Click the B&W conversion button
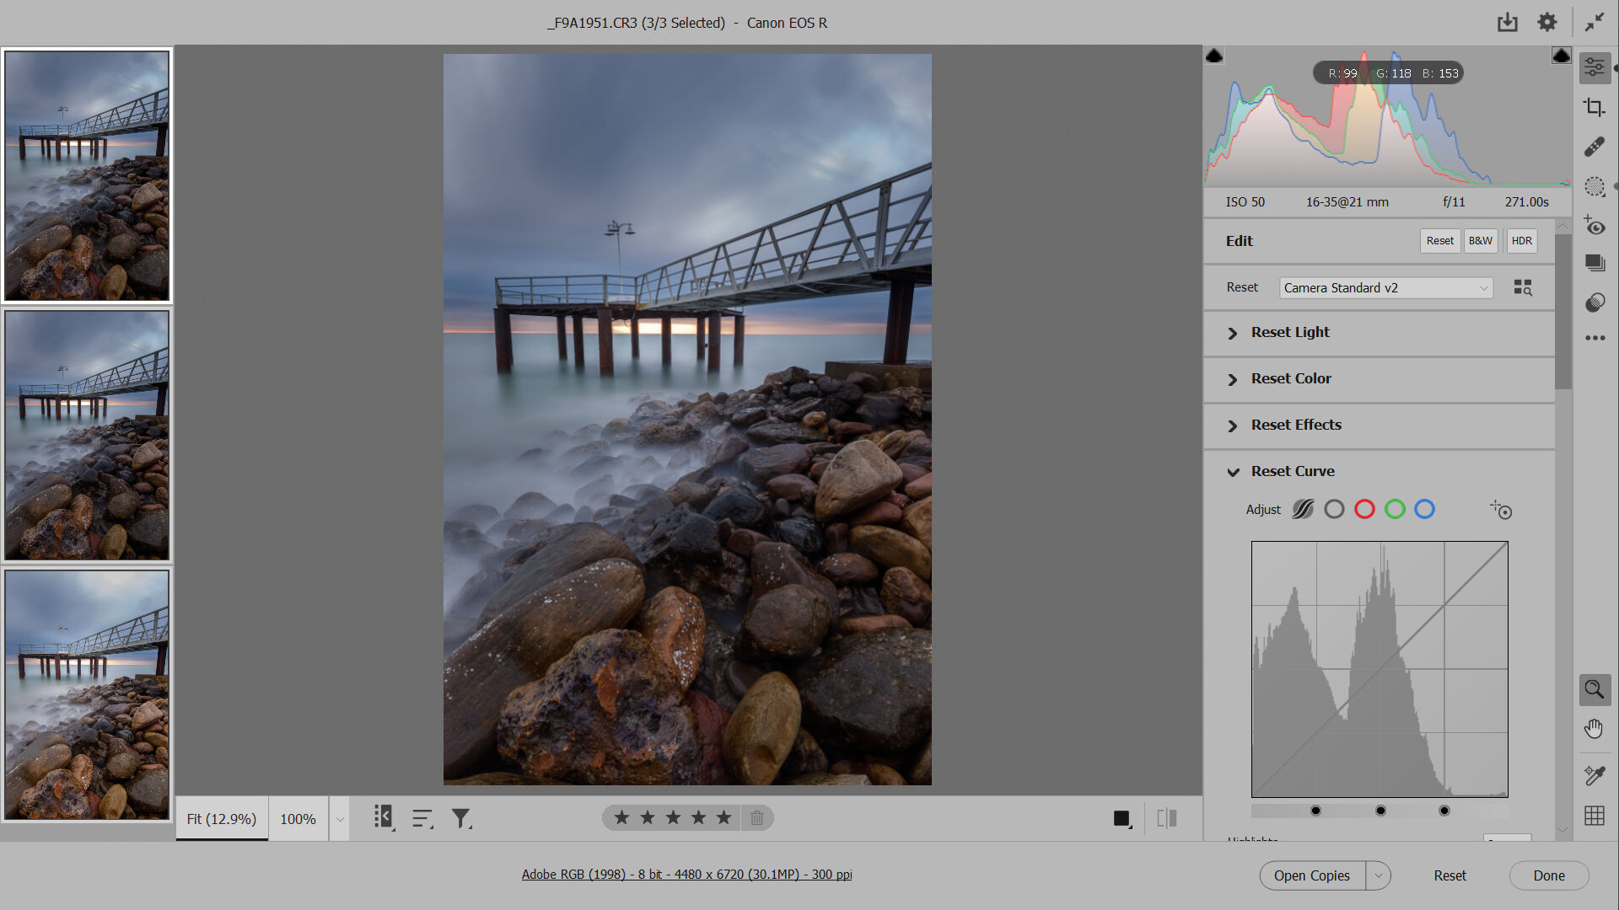Screen dimensions: 1619x910 click(x=1481, y=241)
